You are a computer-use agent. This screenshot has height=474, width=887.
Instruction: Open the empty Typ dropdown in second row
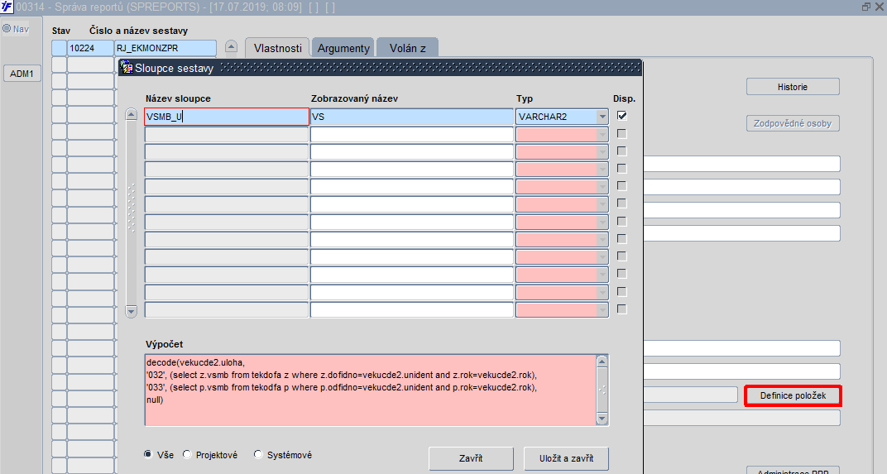[602, 135]
